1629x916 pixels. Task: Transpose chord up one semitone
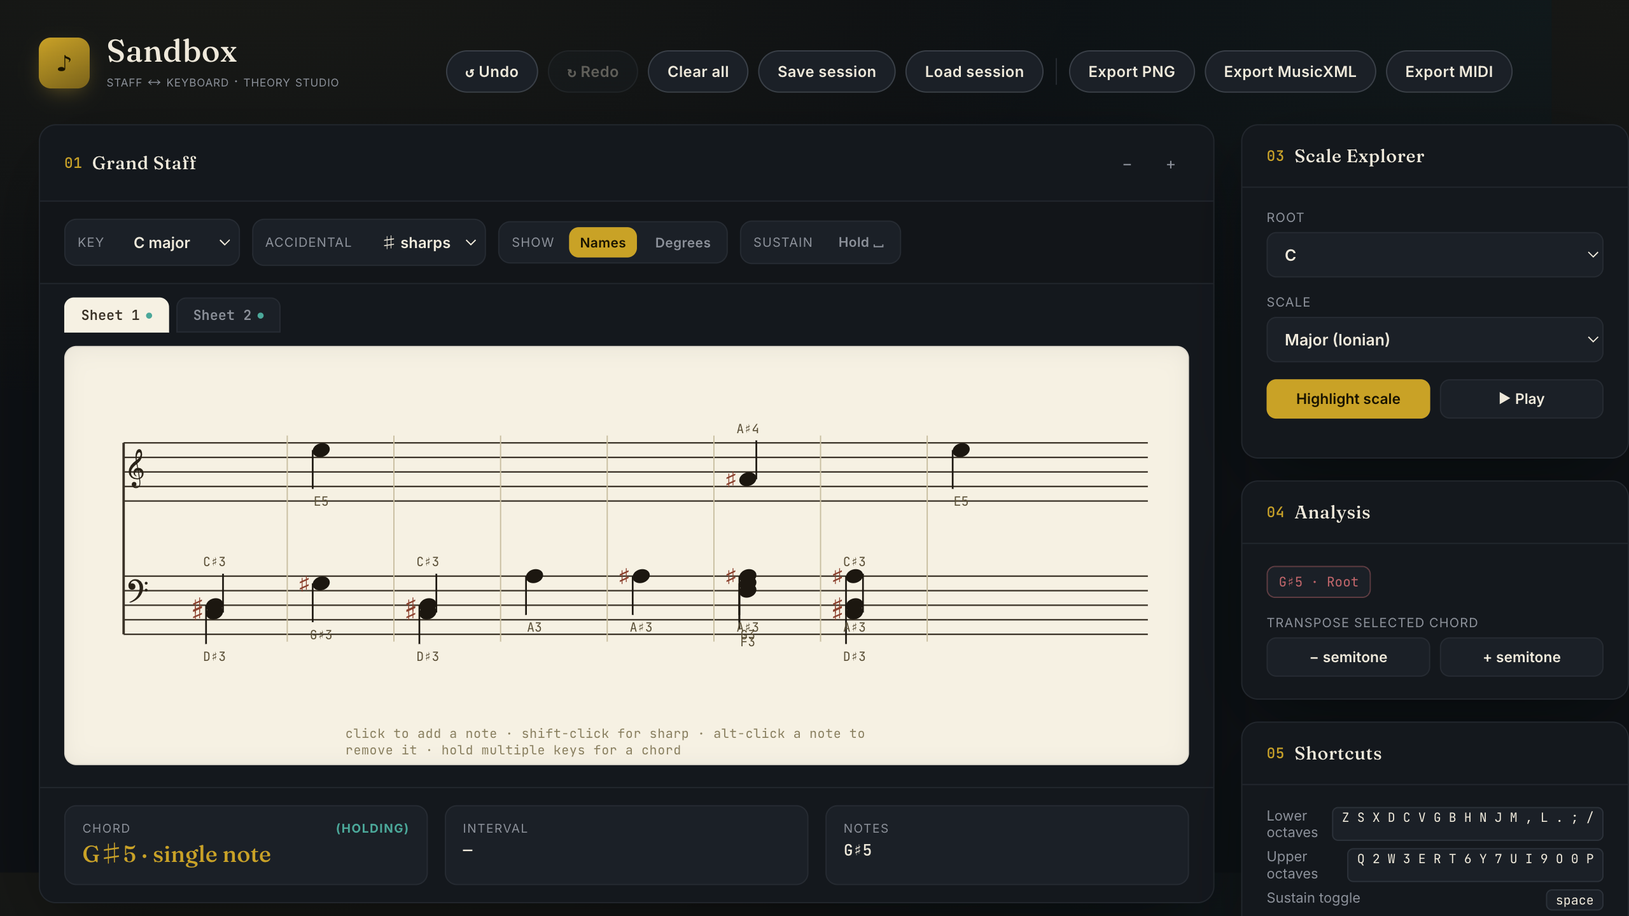pyautogui.click(x=1521, y=657)
